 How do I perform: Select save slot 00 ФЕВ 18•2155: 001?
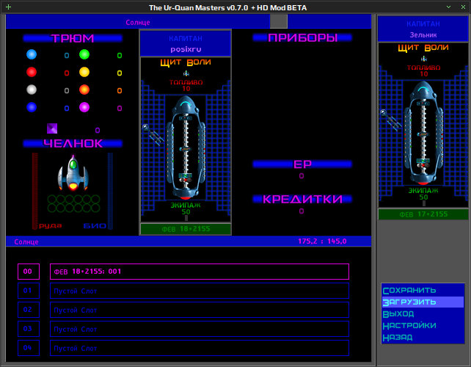(200, 272)
